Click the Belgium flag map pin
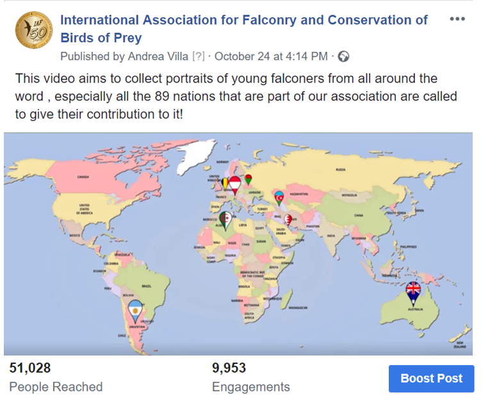Viewport: 490px width, 401px height. tap(226, 183)
